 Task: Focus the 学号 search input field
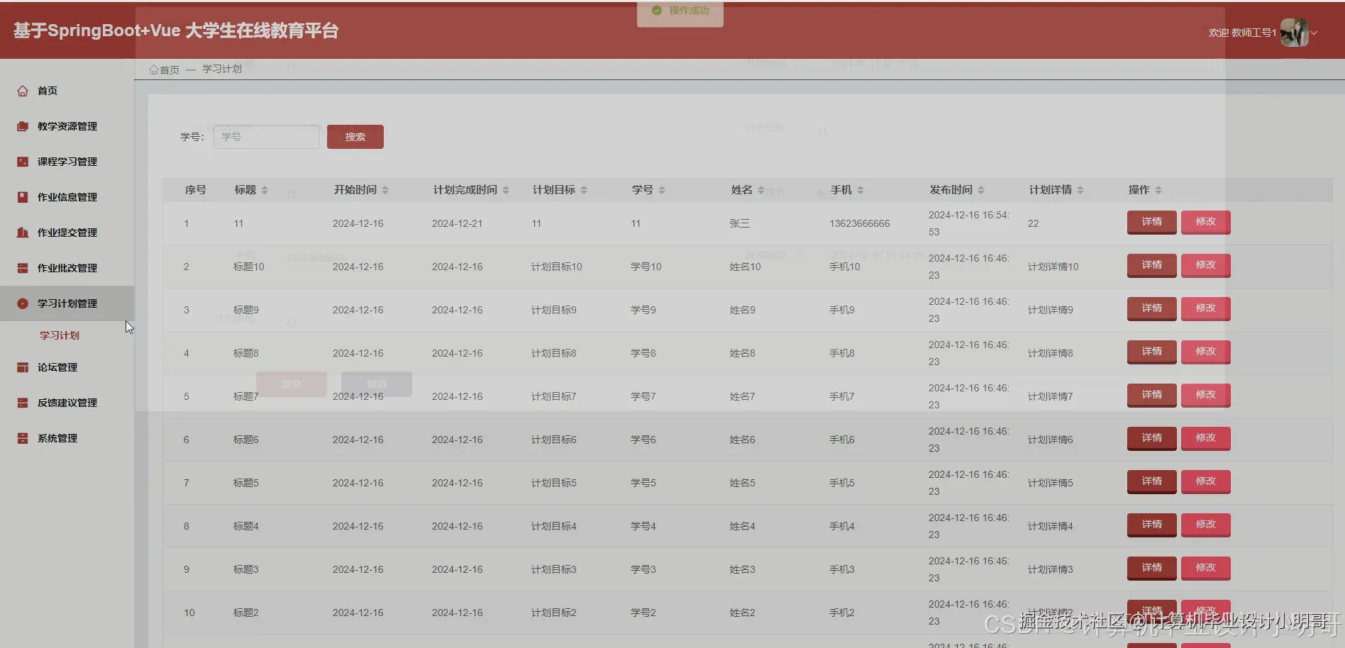pos(267,137)
